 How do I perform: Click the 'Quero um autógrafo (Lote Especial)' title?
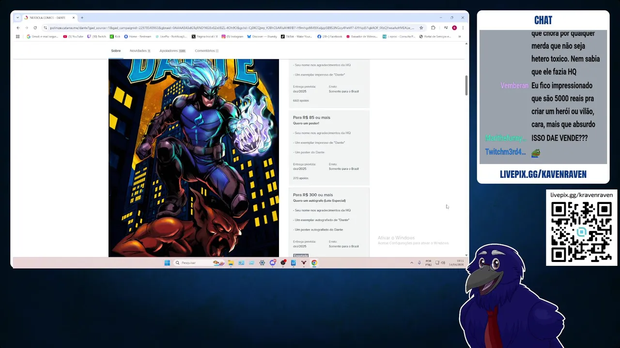point(319,201)
